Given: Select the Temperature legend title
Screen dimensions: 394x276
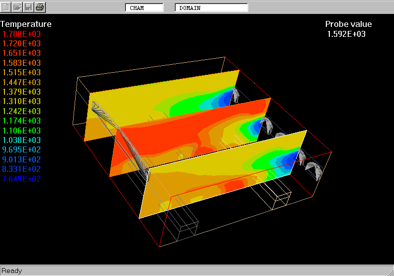Looking at the screenshot, I should tap(26, 24).
